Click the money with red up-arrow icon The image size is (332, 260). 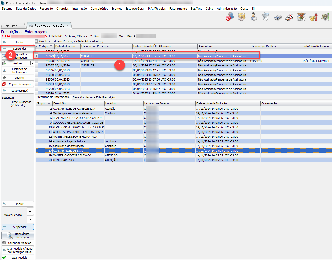pos(314,17)
